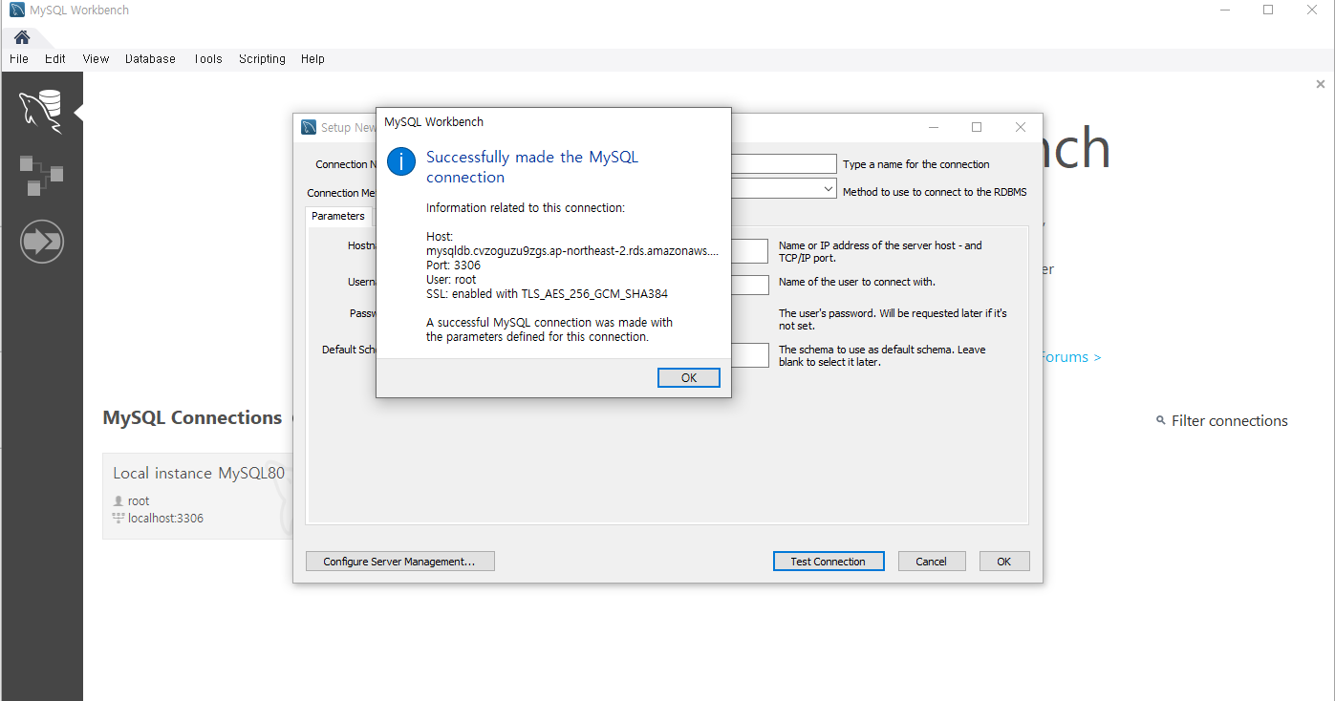
Task: Click 'Method to use to connect' hint
Action: [935, 192]
